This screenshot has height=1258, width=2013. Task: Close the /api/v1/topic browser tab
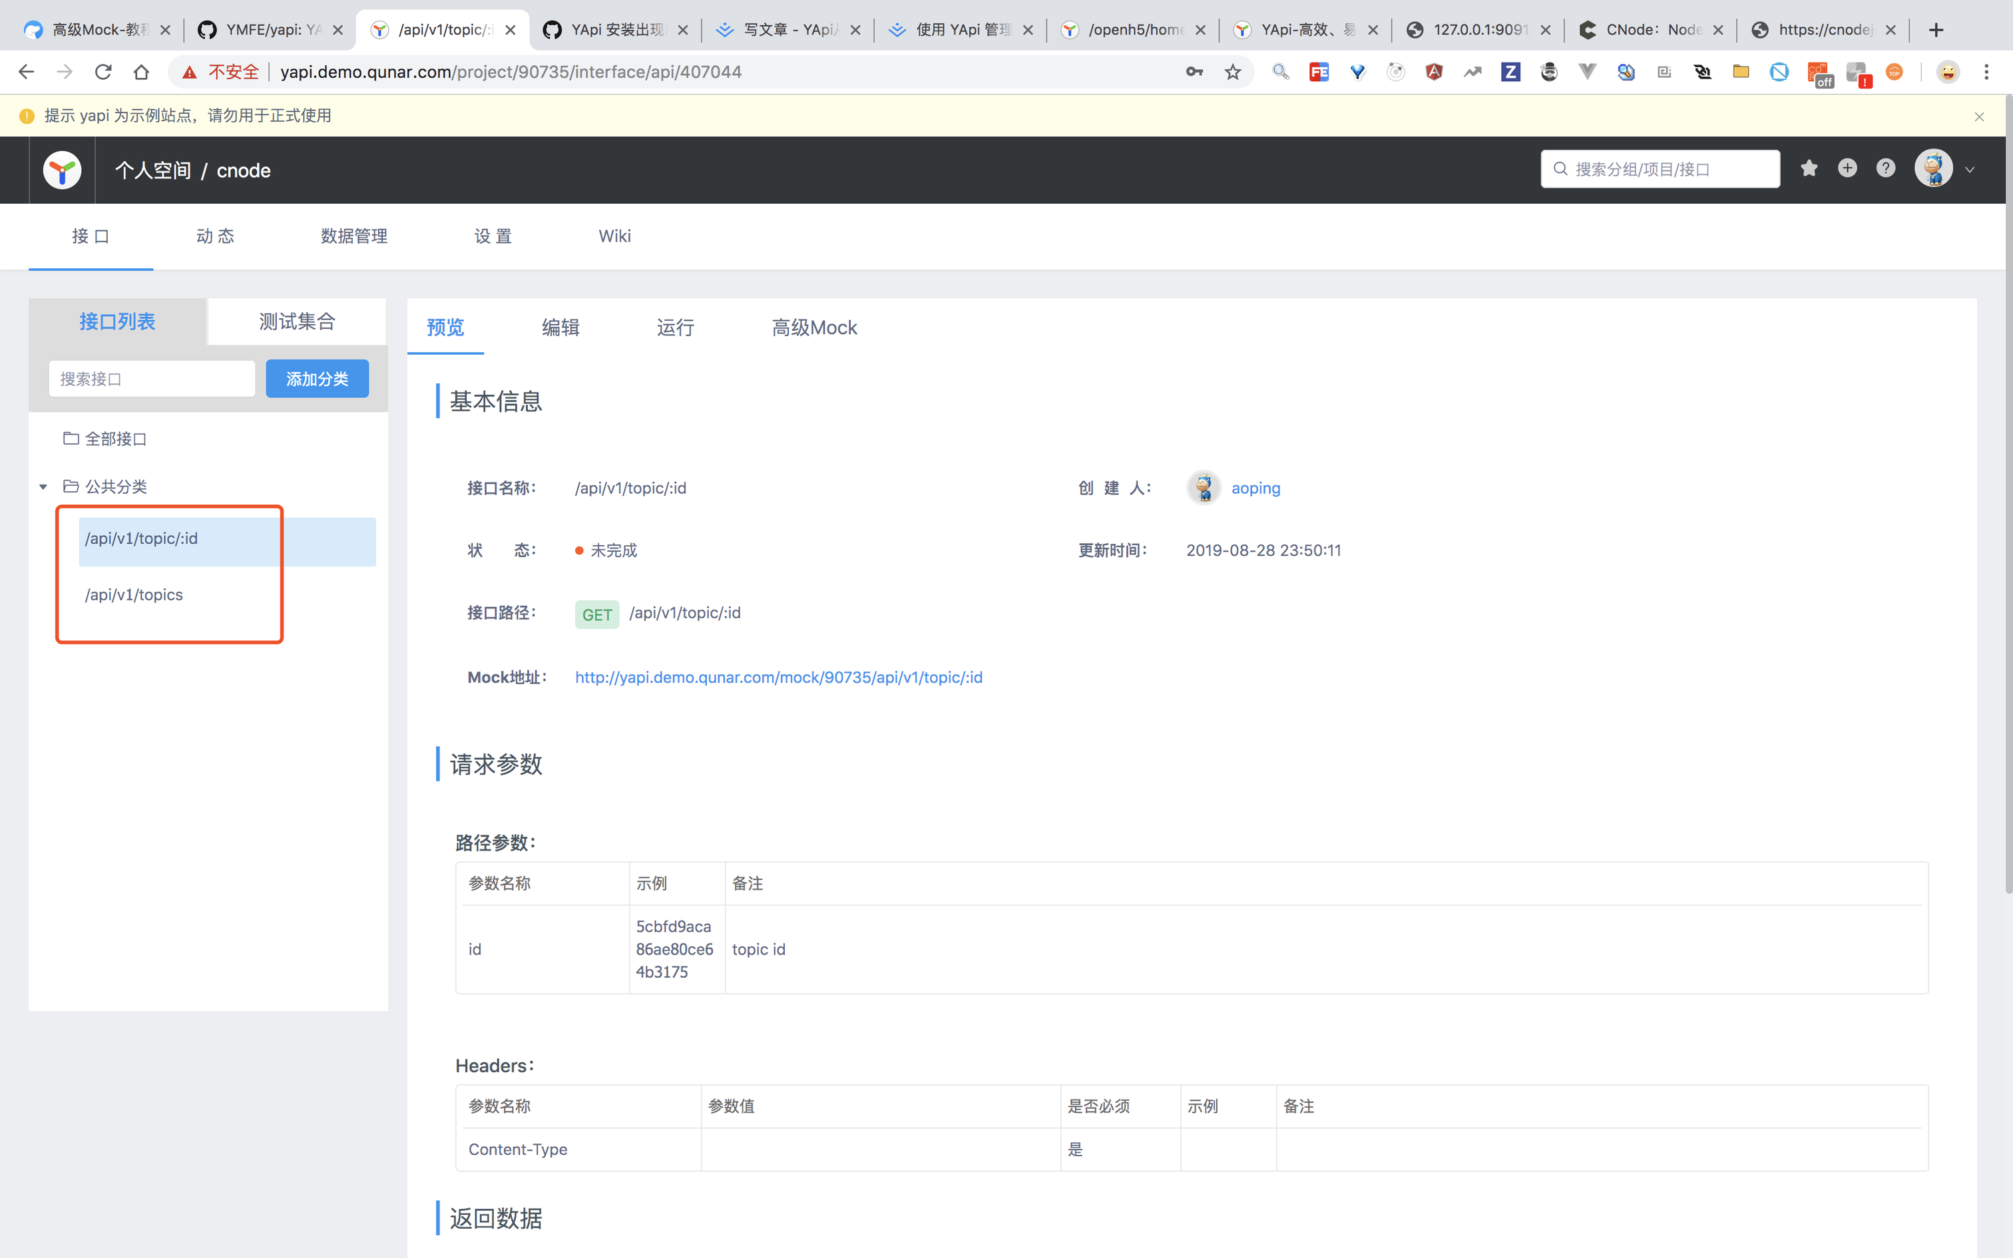click(511, 30)
